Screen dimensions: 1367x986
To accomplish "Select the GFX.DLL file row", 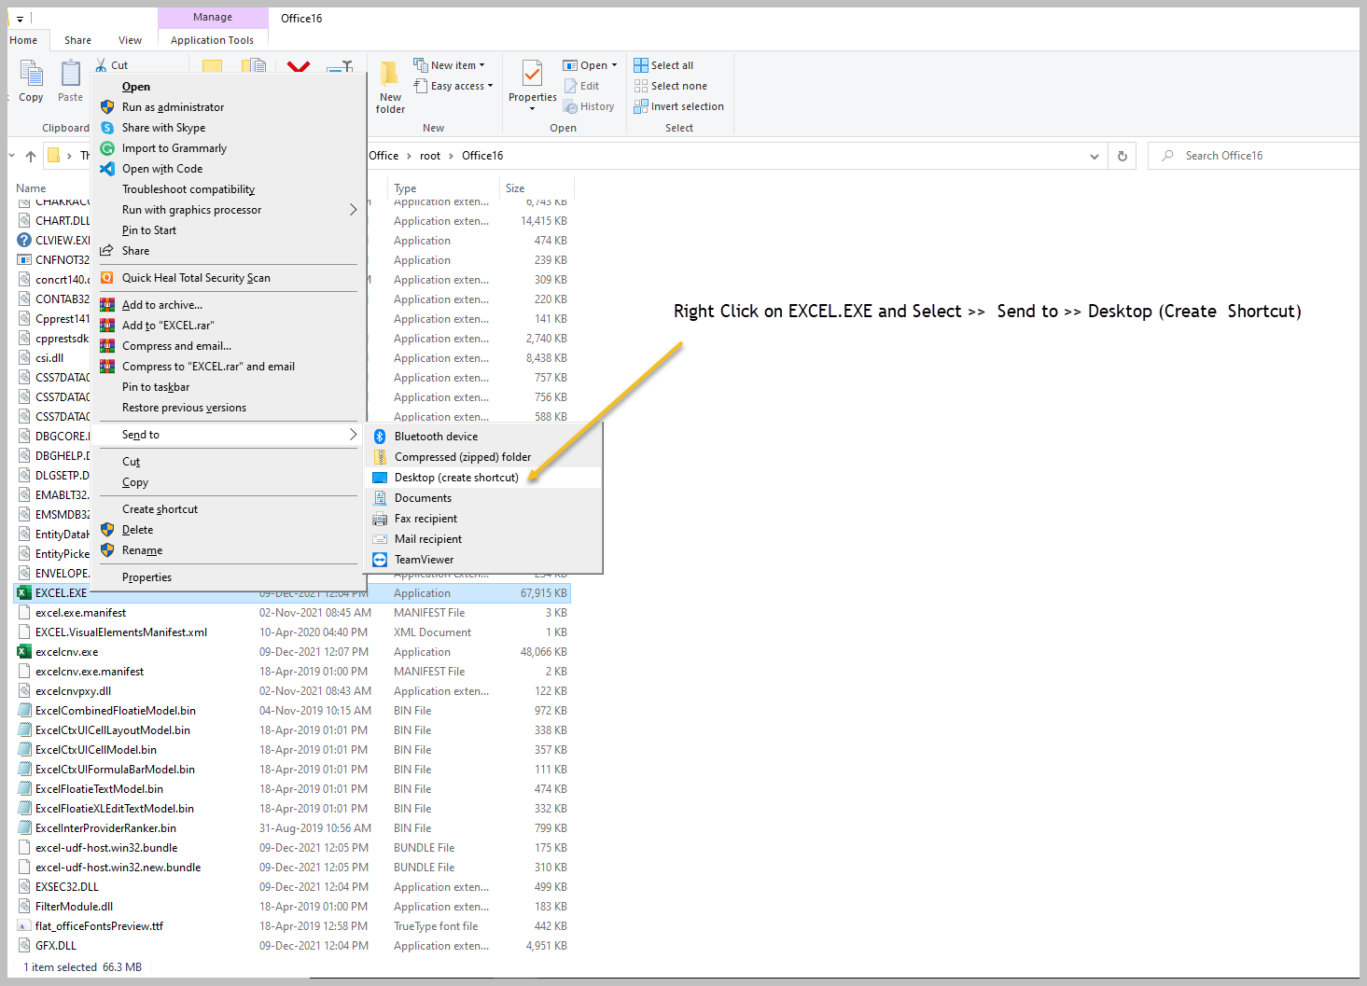I will (x=292, y=946).
